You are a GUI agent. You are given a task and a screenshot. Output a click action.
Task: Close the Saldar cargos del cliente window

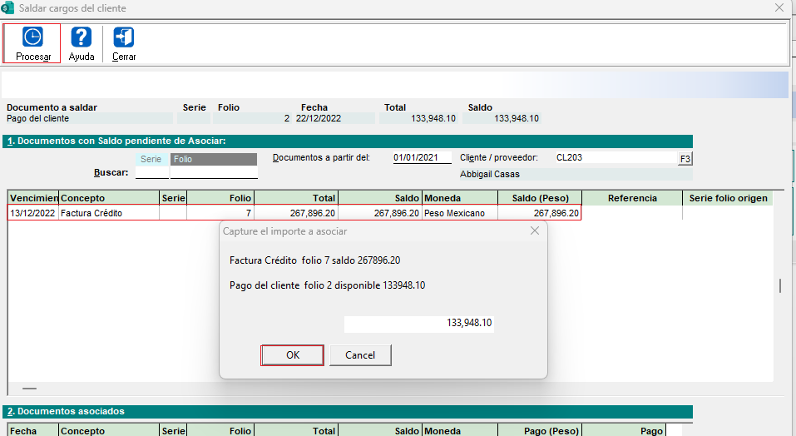point(779,8)
